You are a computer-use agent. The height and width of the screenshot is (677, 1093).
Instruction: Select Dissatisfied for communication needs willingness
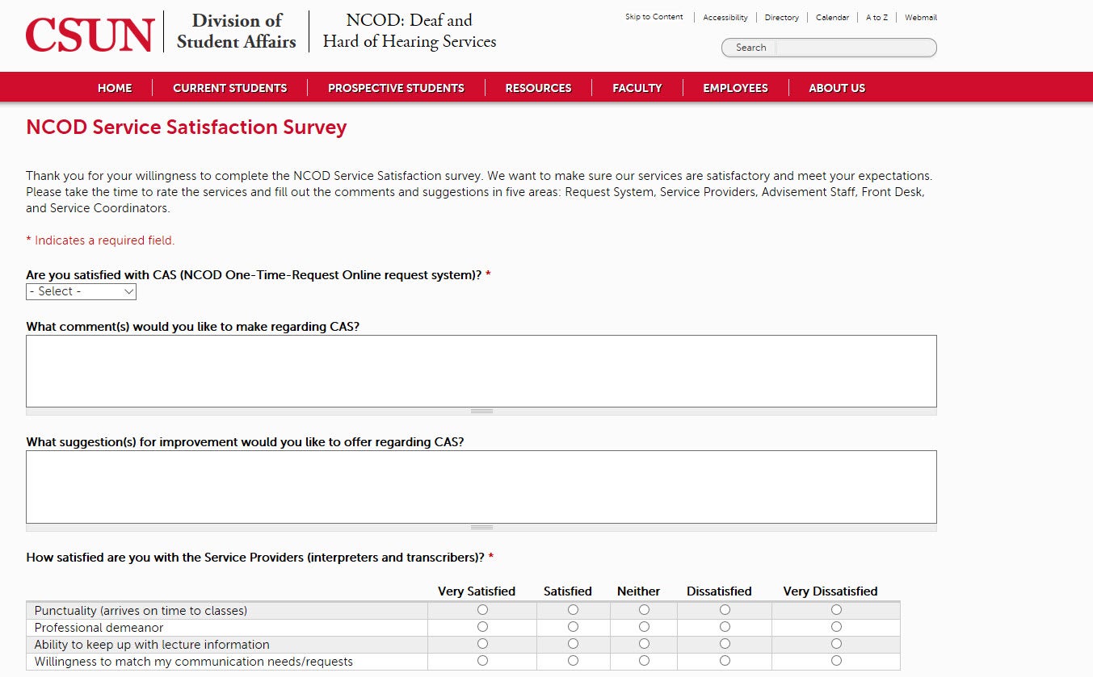[x=725, y=661]
